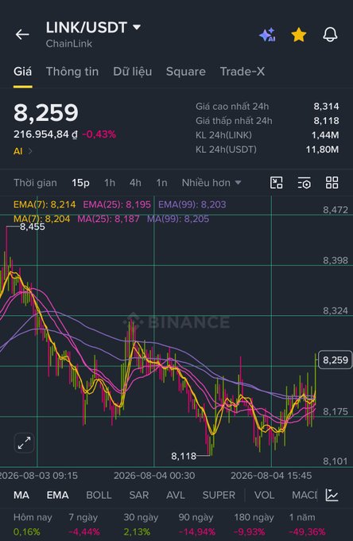
Task: Open the chart drawing tools icon
Action: pyautogui.click(x=276, y=182)
